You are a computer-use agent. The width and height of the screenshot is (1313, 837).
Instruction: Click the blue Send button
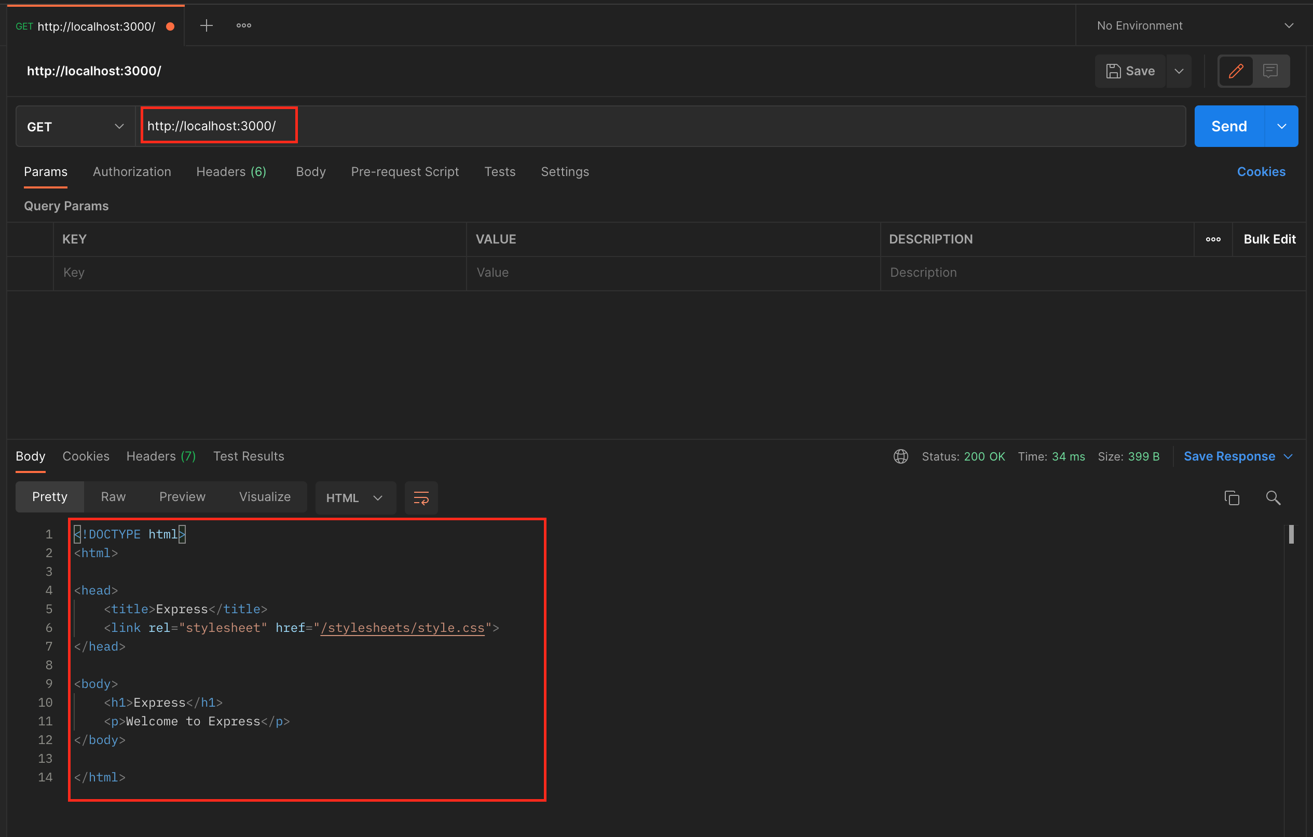point(1228,127)
